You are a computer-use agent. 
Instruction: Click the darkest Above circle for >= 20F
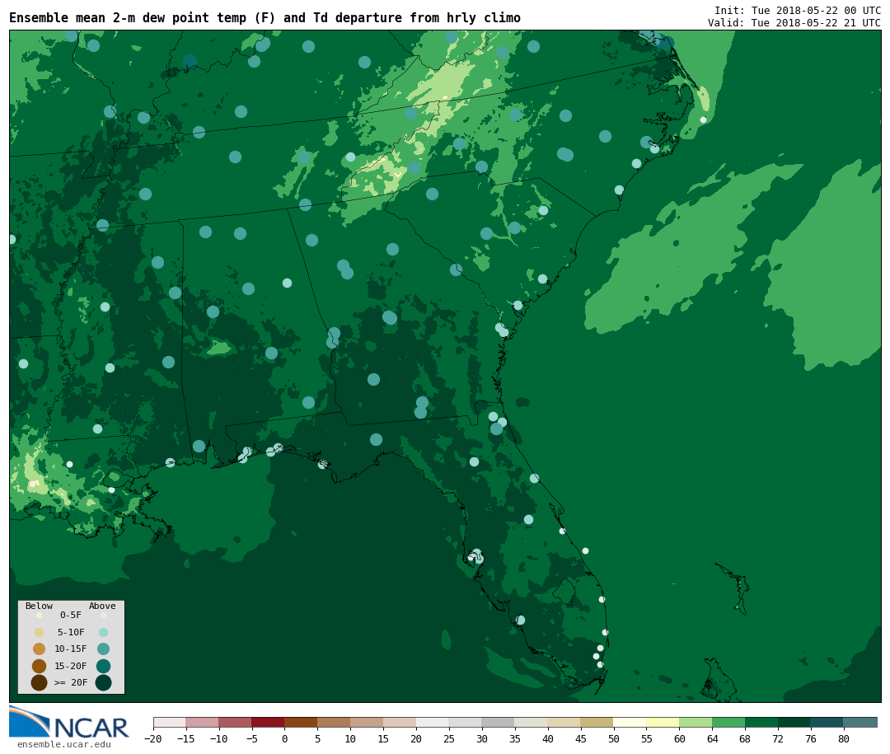click(x=103, y=682)
